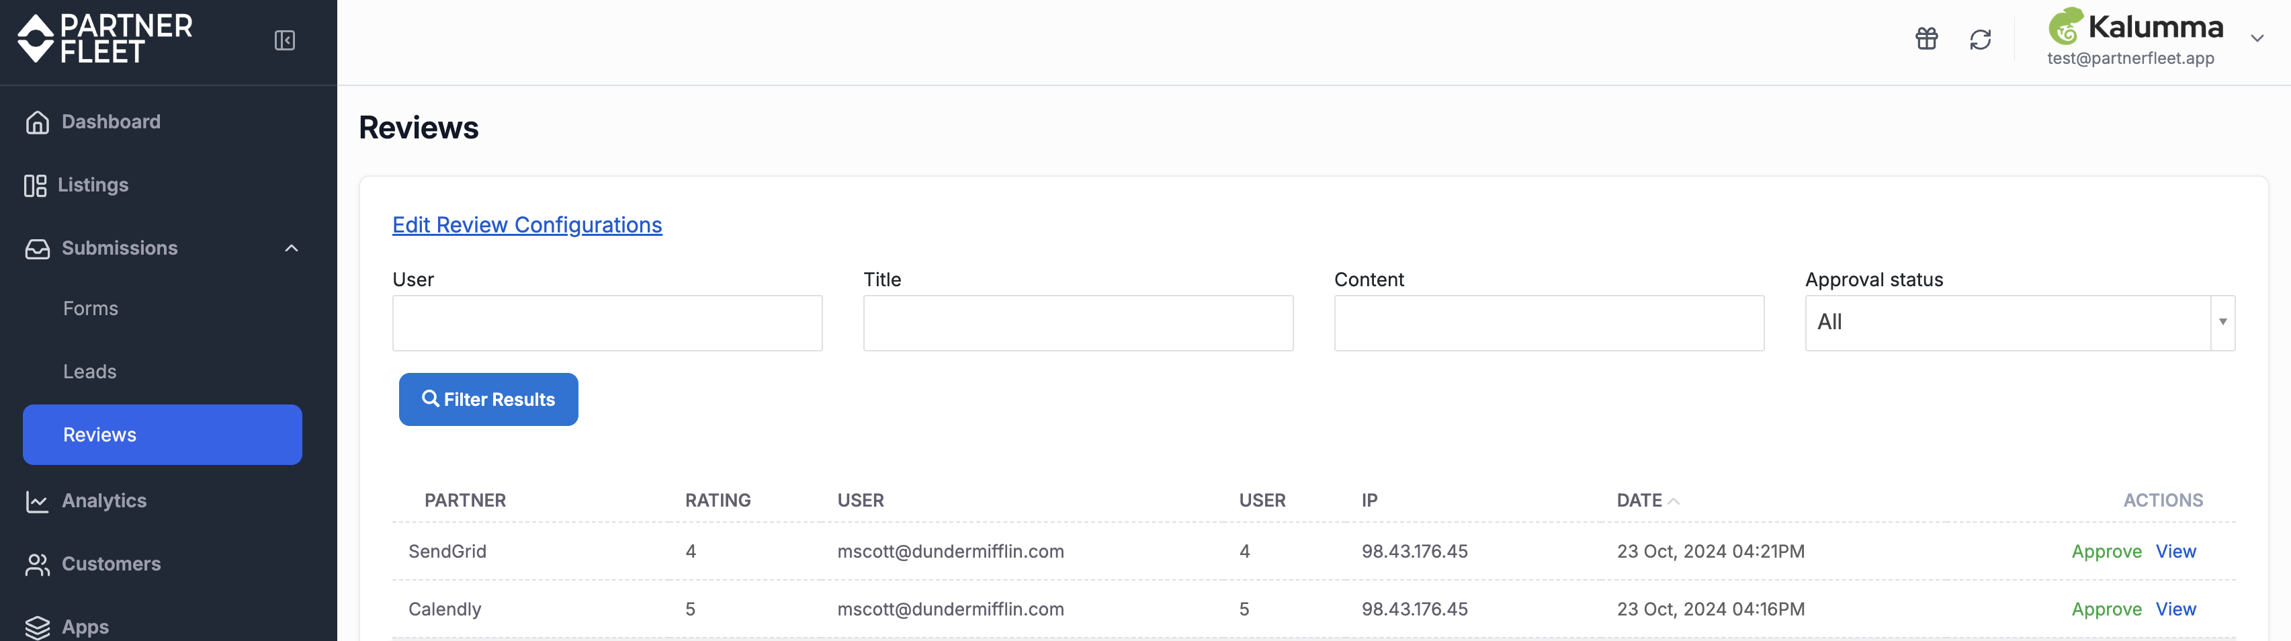Open the gift box icon

click(x=1926, y=39)
